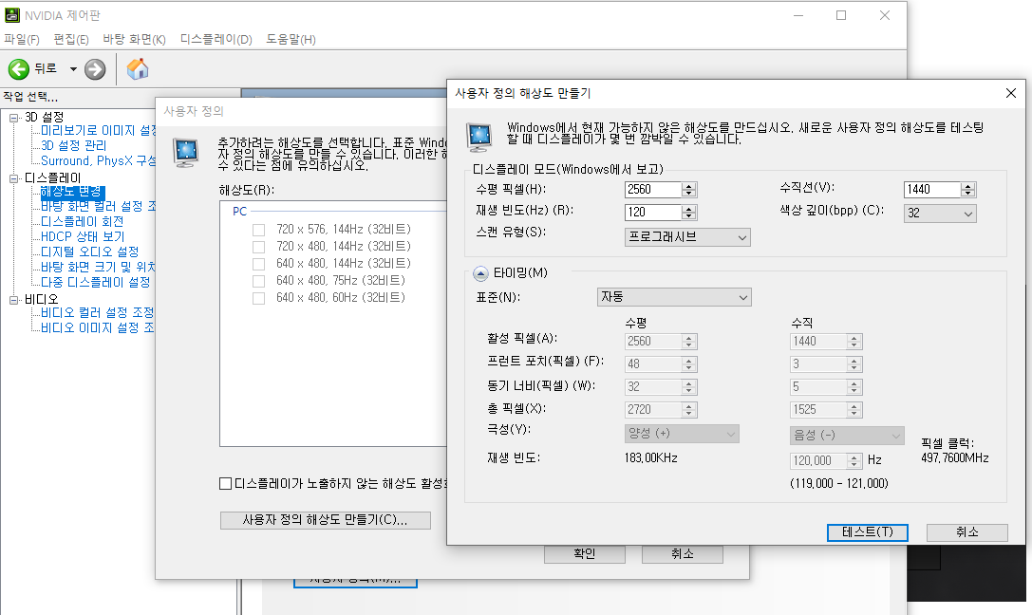Click the 수직선(V) input field
The height and width of the screenshot is (615, 1032).
point(932,190)
